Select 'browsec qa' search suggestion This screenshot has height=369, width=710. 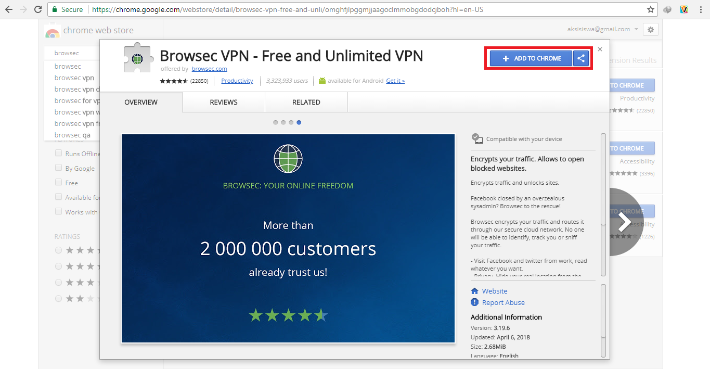point(72,135)
